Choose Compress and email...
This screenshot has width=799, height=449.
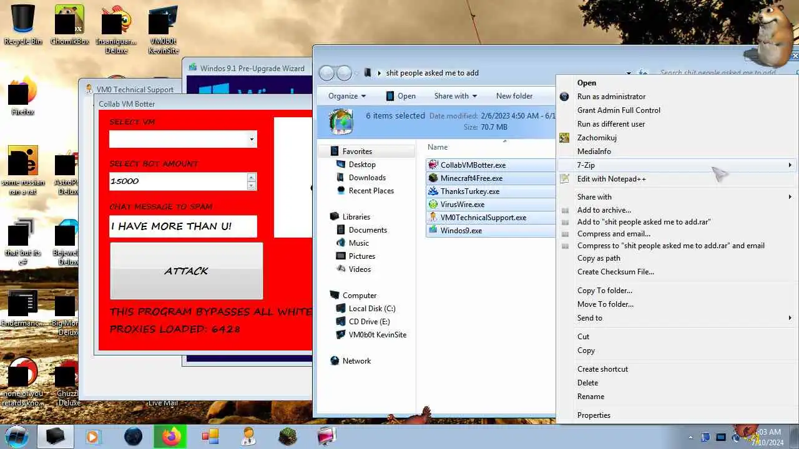(677, 234)
